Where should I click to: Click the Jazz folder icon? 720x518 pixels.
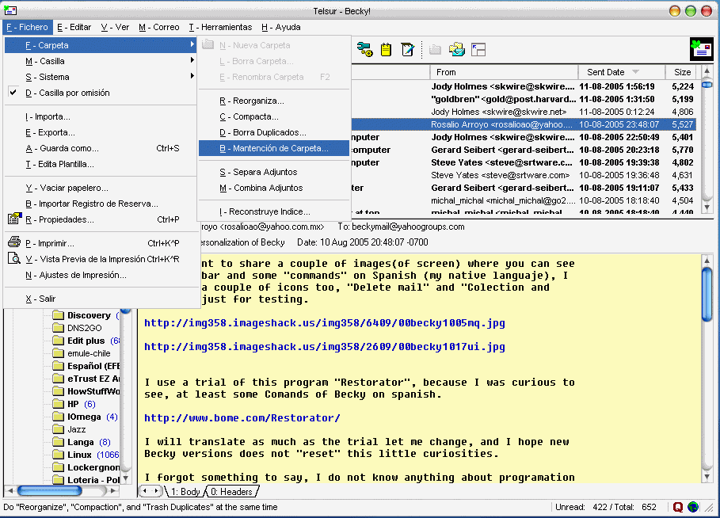[58, 429]
